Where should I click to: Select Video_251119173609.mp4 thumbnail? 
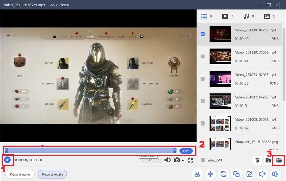coord(220,57)
